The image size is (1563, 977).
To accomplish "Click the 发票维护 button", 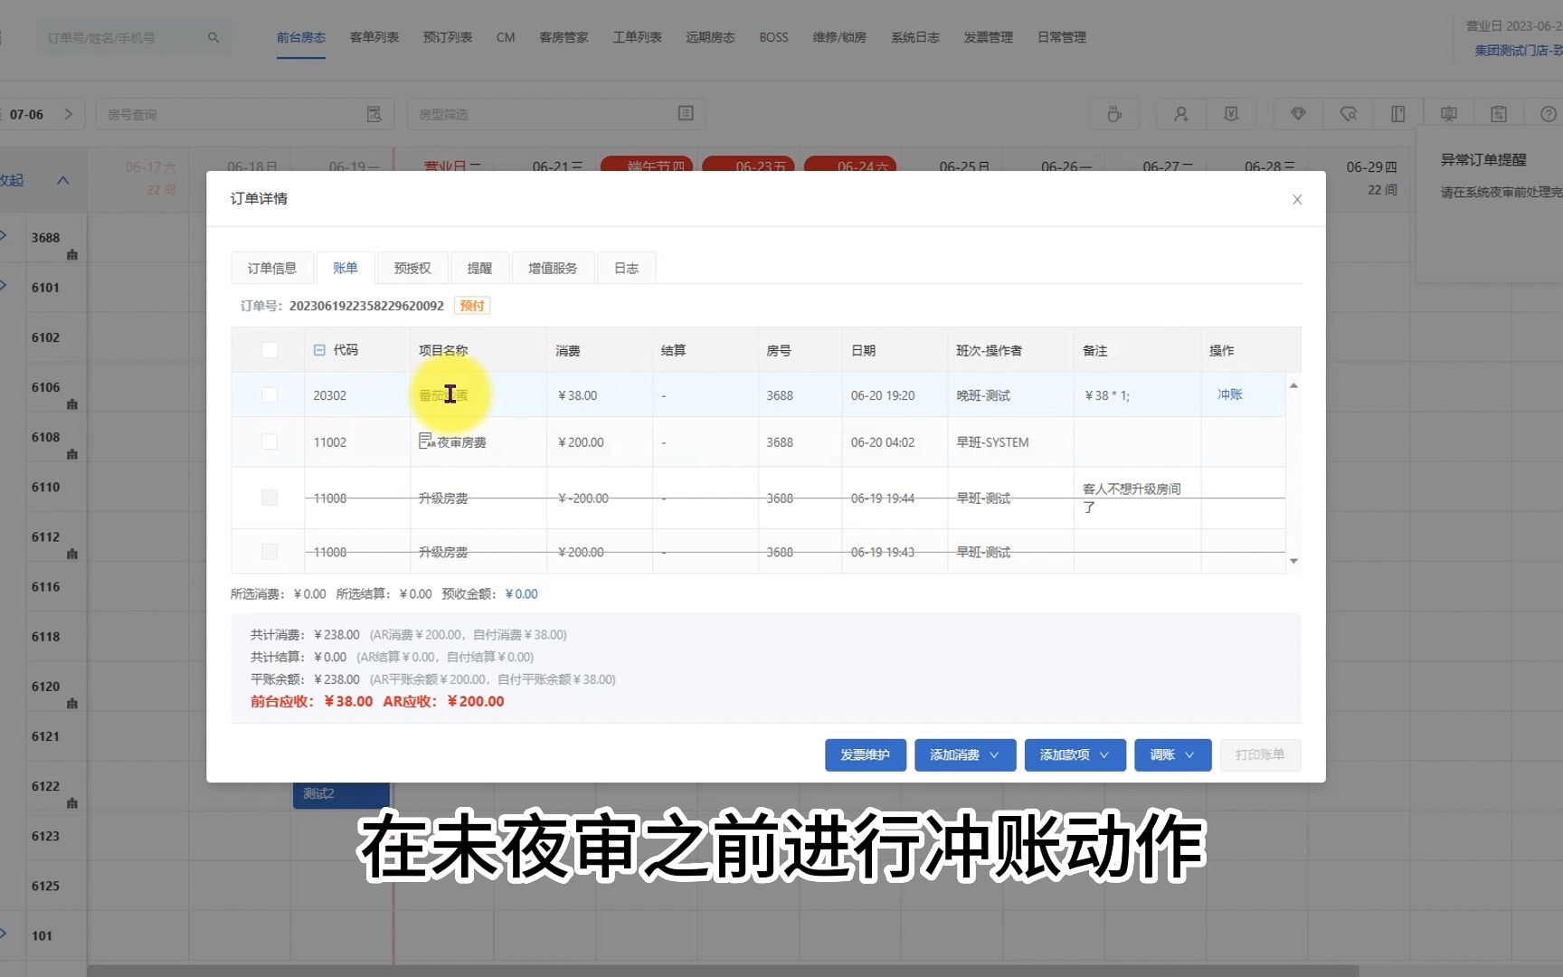I will coord(866,754).
